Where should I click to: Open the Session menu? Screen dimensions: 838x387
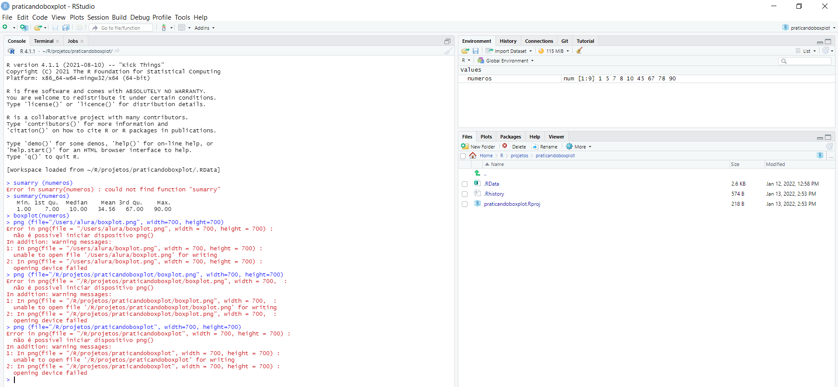point(98,17)
